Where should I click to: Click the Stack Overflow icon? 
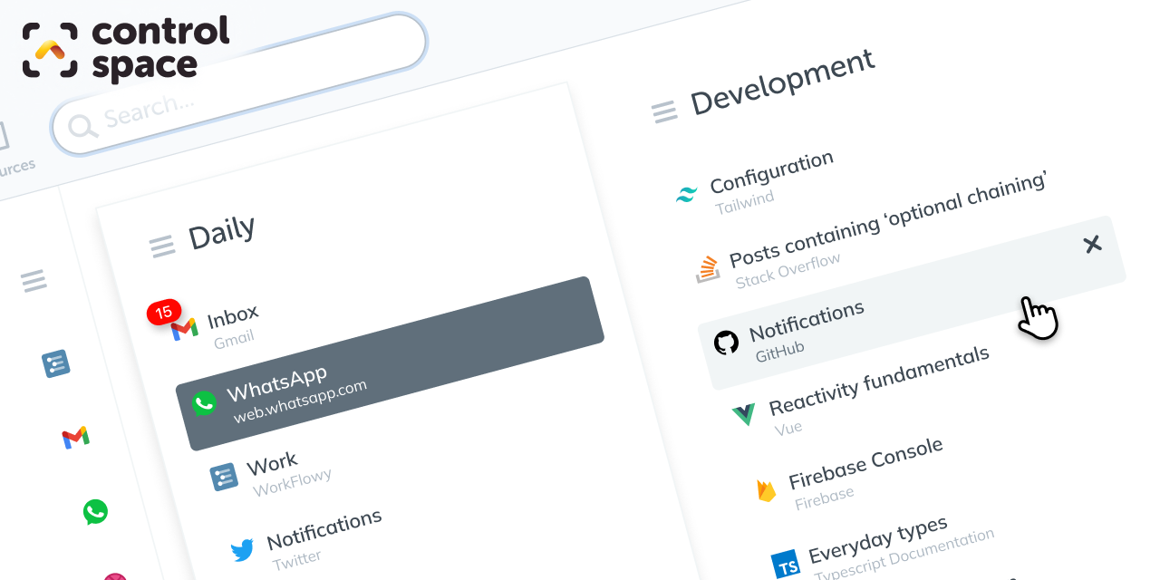708,269
